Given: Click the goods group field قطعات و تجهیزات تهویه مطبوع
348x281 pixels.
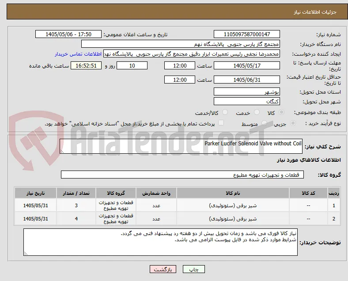Looking at the screenshot, I should click(x=182, y=175).
